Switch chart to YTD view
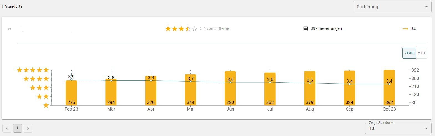435x136 pixels. tap(421, 53)
